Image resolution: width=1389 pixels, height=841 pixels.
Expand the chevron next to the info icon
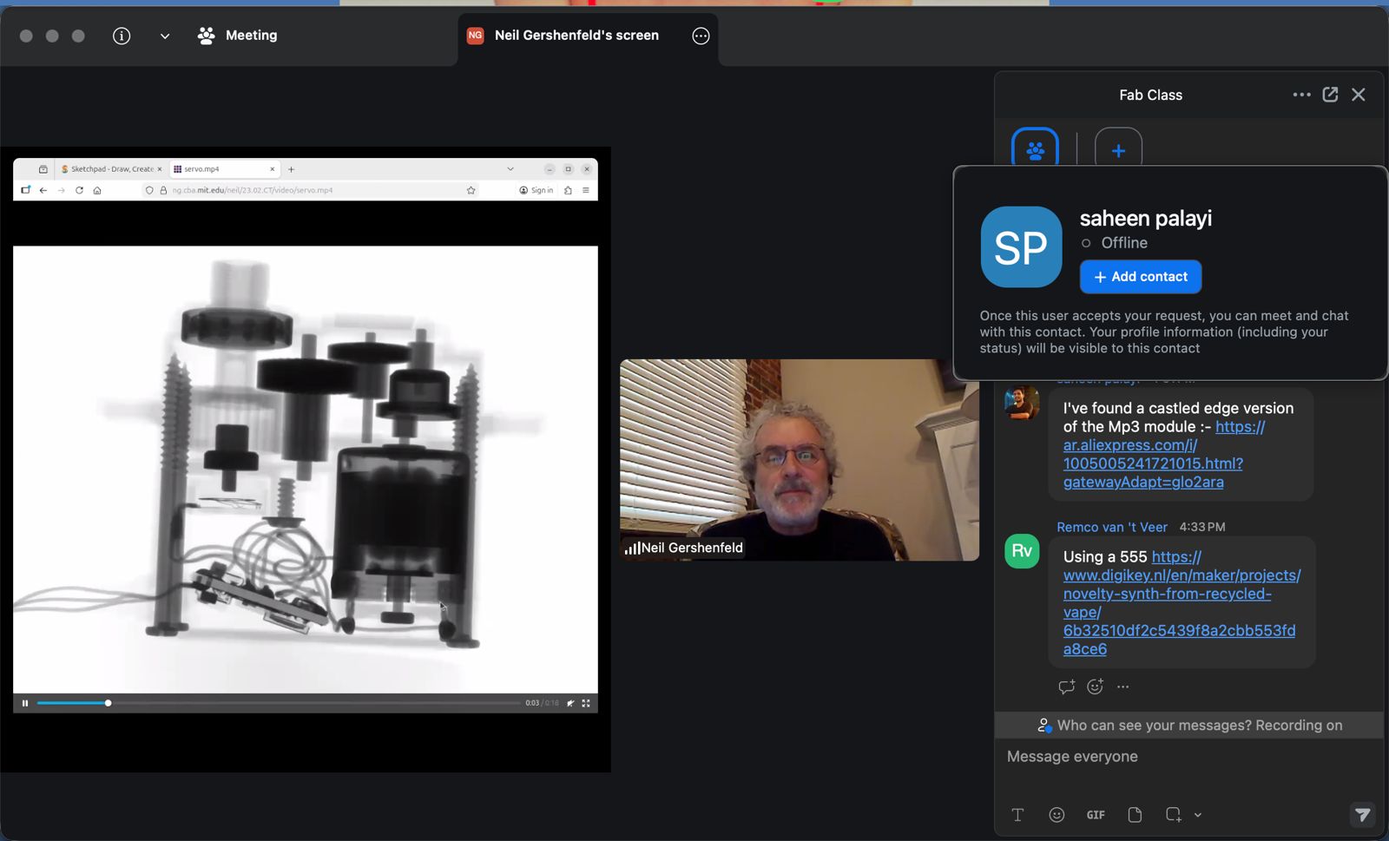click(165, 36)
